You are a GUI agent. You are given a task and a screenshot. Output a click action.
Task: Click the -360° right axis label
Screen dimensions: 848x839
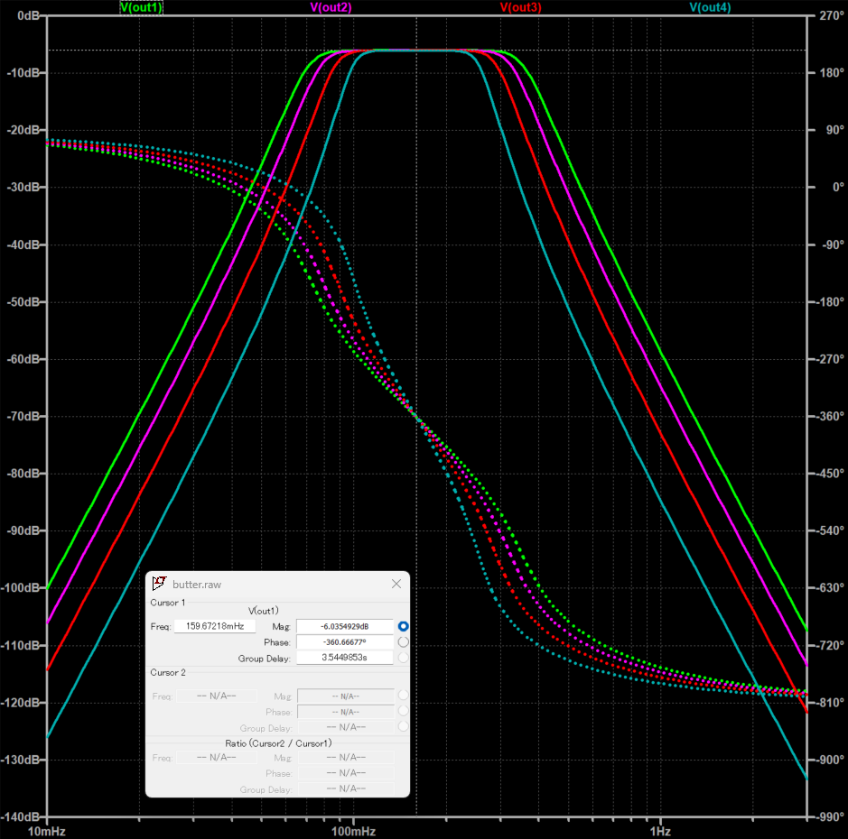[830, 417]
